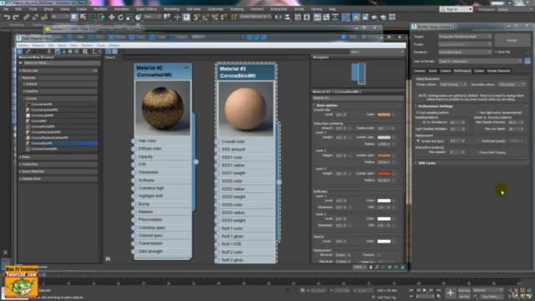Toggle Lock sampling pattern checkbox
535x301 pixels.
pos(418,112)
